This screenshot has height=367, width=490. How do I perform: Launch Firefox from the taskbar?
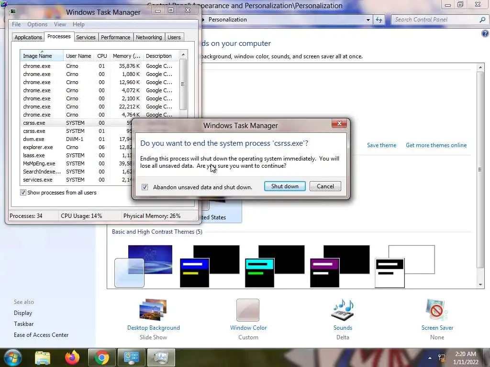pos(72,357)
